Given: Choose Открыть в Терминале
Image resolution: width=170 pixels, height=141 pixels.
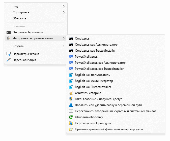Looking at the screenshot, I should 36,32.
